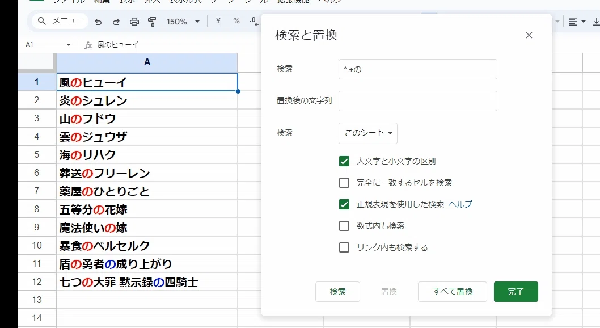The image size is (600, 328).
Task: Click the select-all corner box
Action: pyautogui.click(x=35, y=62)
